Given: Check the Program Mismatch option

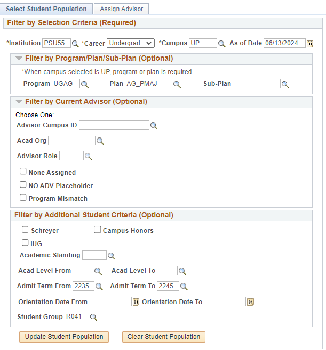Looking at the screenshot, I should pos(23,198).
